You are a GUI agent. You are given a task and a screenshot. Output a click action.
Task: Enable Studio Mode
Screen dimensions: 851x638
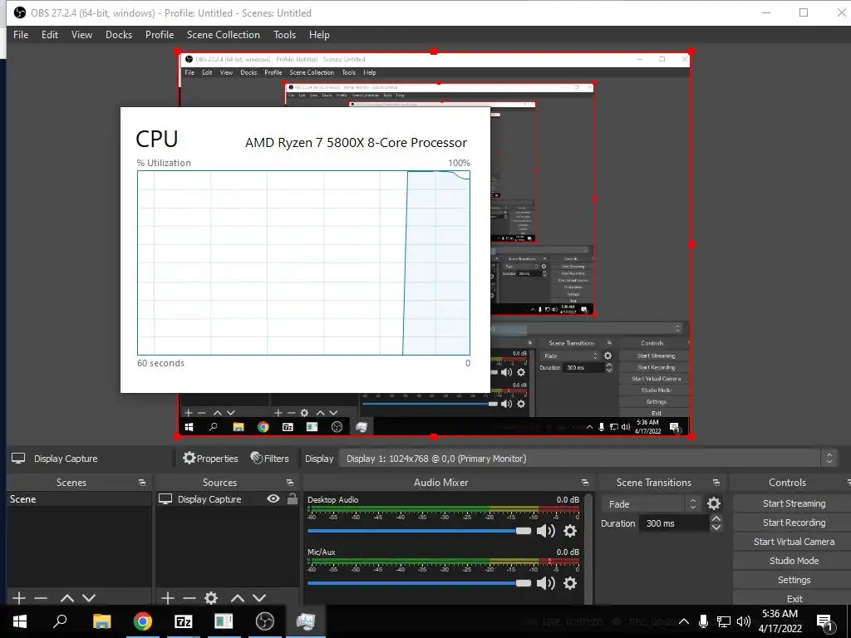click(x=794, y=561)
